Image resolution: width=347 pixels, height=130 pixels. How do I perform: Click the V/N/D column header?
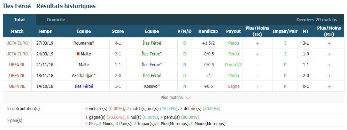(x=185, y=31)
